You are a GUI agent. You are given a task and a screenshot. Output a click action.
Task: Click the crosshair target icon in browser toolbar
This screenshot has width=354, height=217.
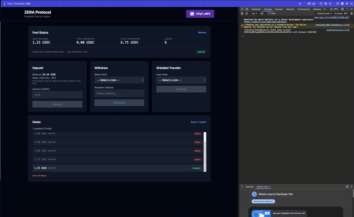(330, 4)
